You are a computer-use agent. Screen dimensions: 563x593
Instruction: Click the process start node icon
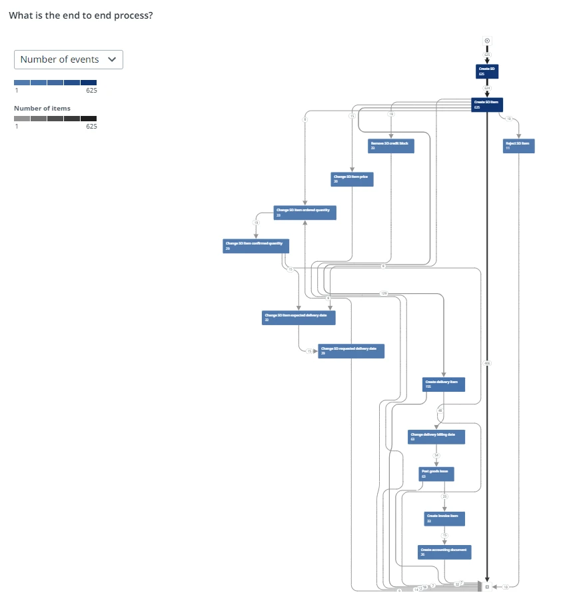tap(487, 41)
